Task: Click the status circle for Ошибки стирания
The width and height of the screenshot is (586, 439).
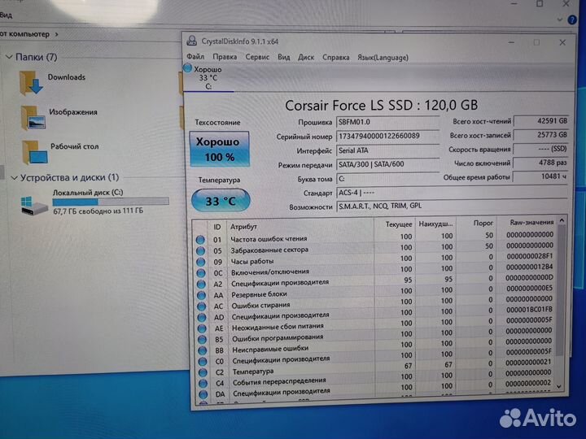Action: [202, 306]
